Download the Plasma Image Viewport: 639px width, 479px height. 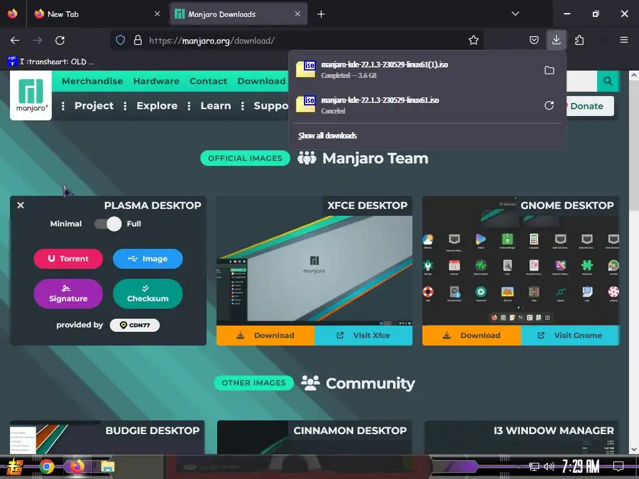tap(147, 259)
